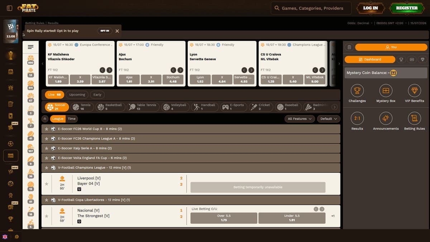Select the You button in right panel
The image size is (430, 242).
391,47
